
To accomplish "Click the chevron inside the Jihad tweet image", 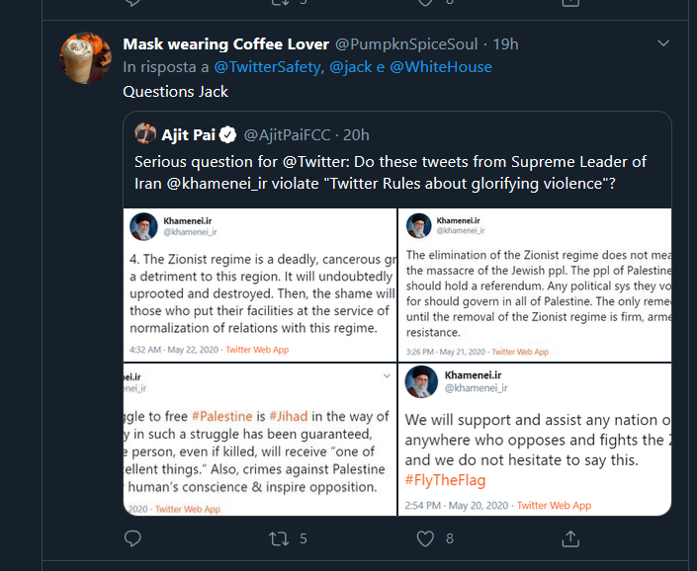I will click(387, 376).
